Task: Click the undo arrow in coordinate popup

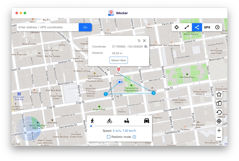Action: tap(139, 40)
